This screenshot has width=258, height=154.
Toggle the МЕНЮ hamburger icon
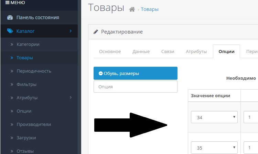coord(8,2)
